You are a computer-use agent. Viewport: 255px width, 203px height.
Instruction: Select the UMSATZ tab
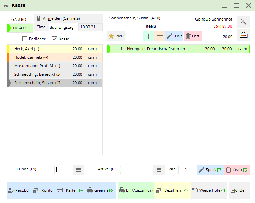pos(20,28)
